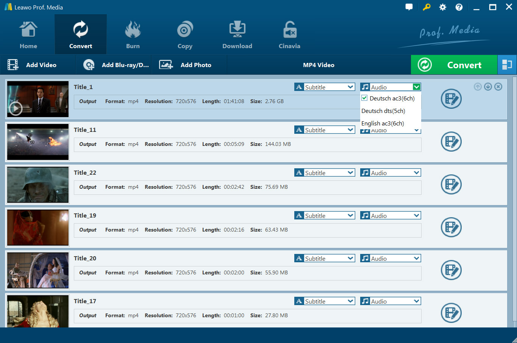The image size is (517, 343).
Task: Open the video editor for Title_19
Action: tap(451, 227)
